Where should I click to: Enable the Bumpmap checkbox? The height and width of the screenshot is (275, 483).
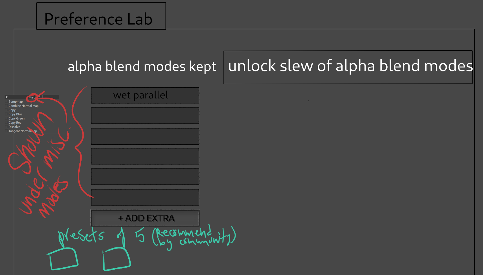pyautogui.click(x=6, y=102)
